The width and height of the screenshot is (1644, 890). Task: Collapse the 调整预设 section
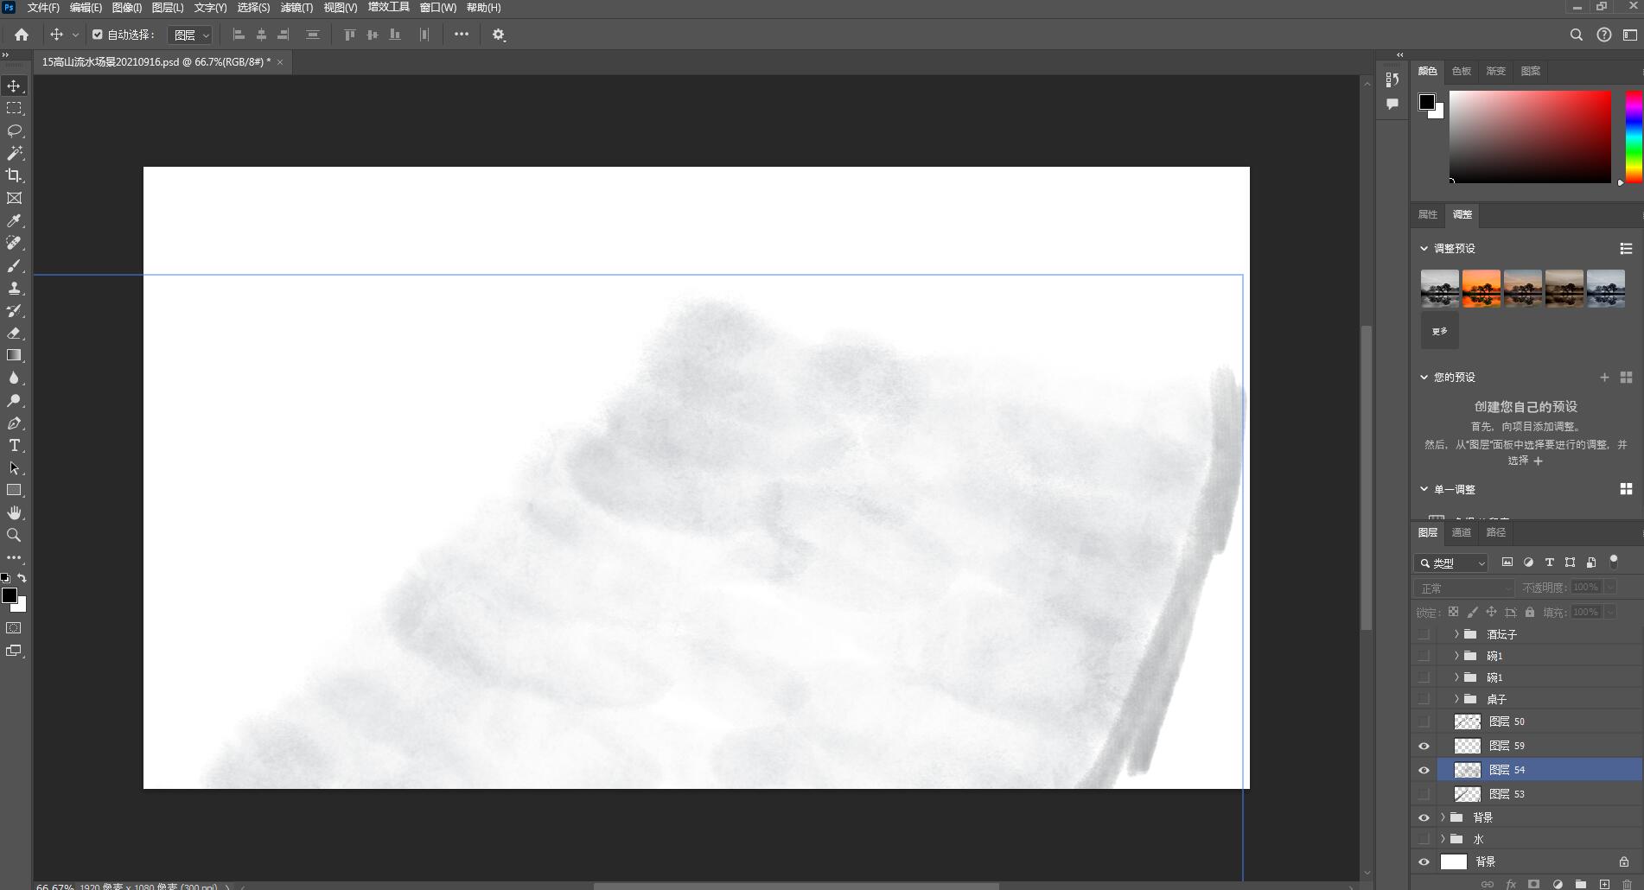1424,248
